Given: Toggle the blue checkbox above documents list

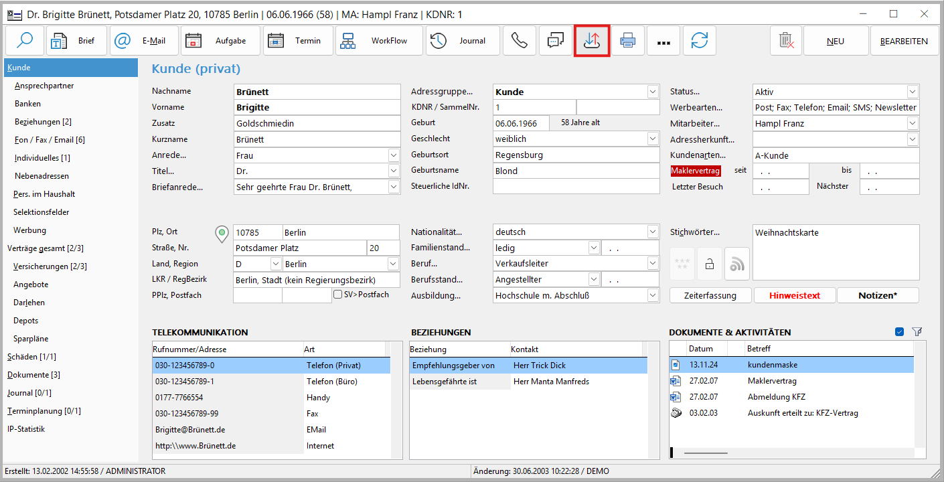Looking at the screenshot, I should pos(899,332).
